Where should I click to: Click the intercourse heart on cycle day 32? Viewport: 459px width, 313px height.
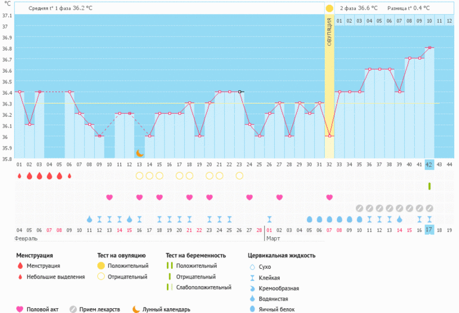329,197
